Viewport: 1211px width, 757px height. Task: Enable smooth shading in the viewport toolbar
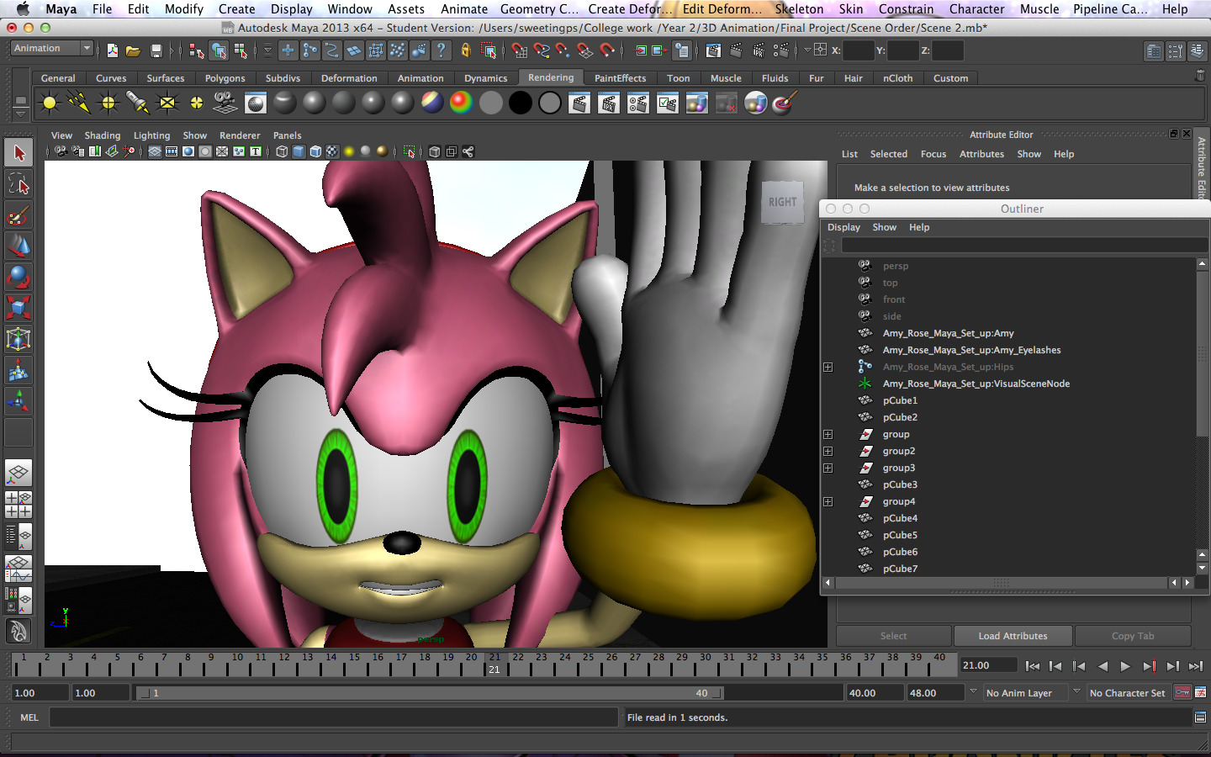pyautogui.click(x=300, y=151)
